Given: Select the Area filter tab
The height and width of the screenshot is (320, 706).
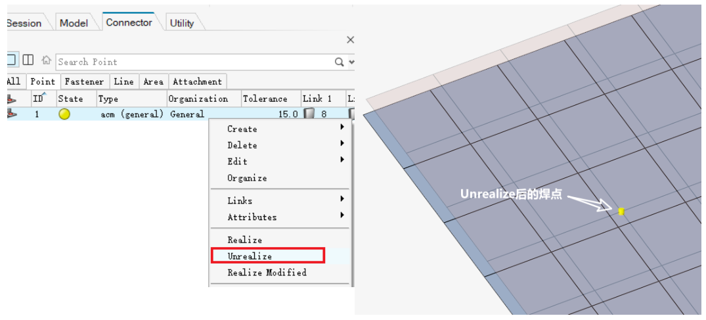Looking at the screenshot, I should [x=153, y=81].
